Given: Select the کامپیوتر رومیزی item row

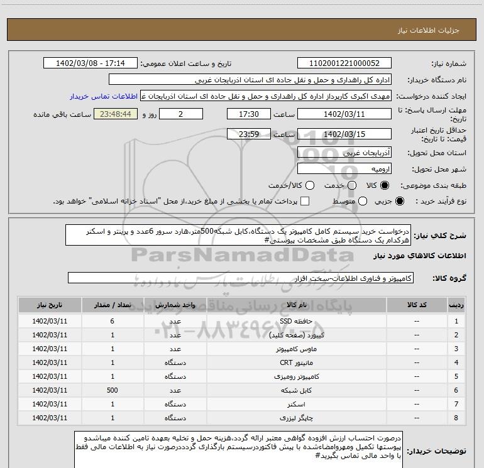Looking at the screenshot, I should pos(241,376).
